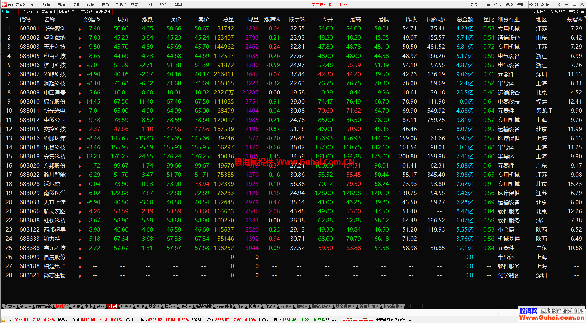Open the 行情 menu
Image resolution: width=586 pixels, height=323 pixels.
[46, 5]
